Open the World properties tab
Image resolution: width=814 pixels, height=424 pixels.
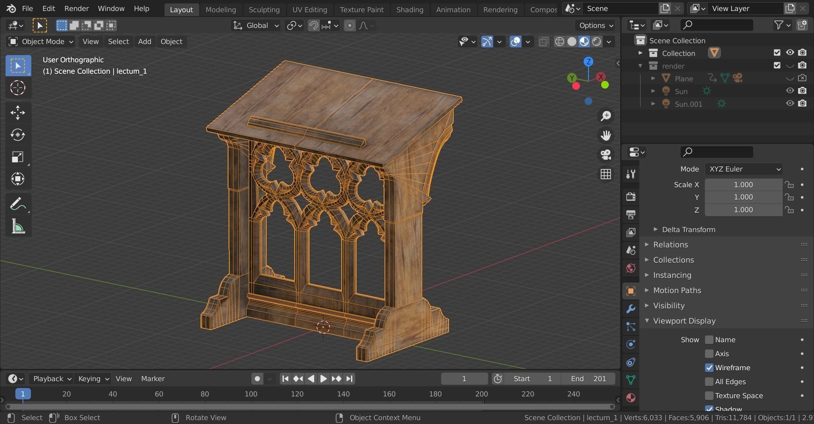click(x=631, y=268)
